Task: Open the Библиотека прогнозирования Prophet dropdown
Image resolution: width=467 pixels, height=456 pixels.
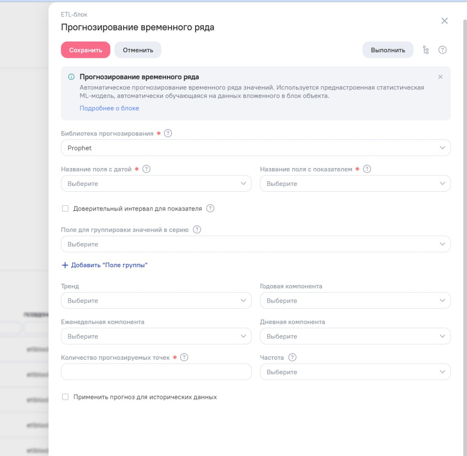Action: (x=256, y=148)
